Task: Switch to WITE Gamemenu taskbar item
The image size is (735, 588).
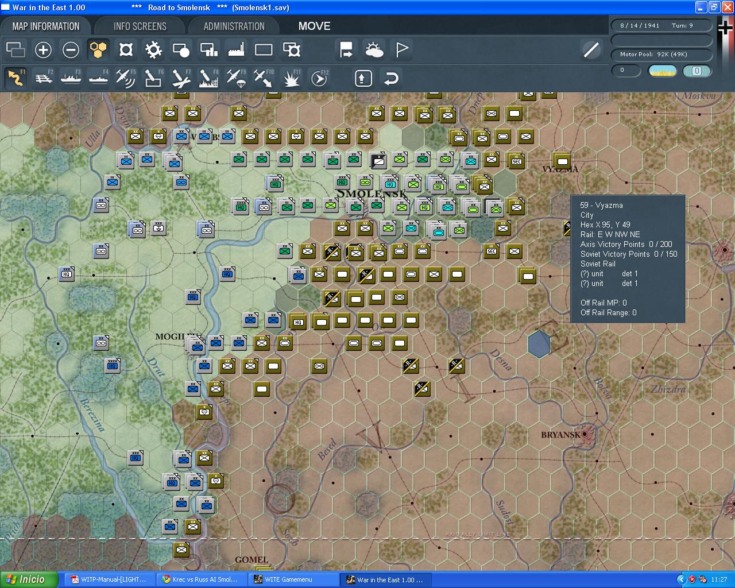Action: (x=293, y=579)
